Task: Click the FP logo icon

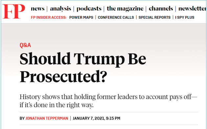Action: click(x=13, y=11)
